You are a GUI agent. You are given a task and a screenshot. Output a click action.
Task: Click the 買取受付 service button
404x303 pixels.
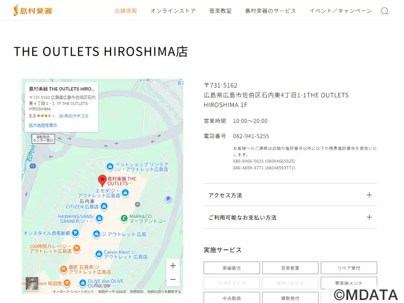pyautogui.click(x=290, y=298)
